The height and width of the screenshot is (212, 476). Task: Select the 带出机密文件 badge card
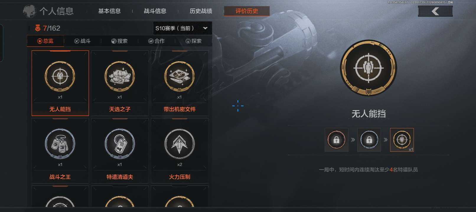[x=180, y=83]
